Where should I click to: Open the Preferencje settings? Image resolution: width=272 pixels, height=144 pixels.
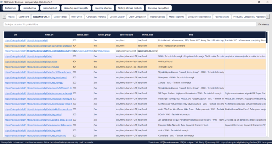(10, 8)
